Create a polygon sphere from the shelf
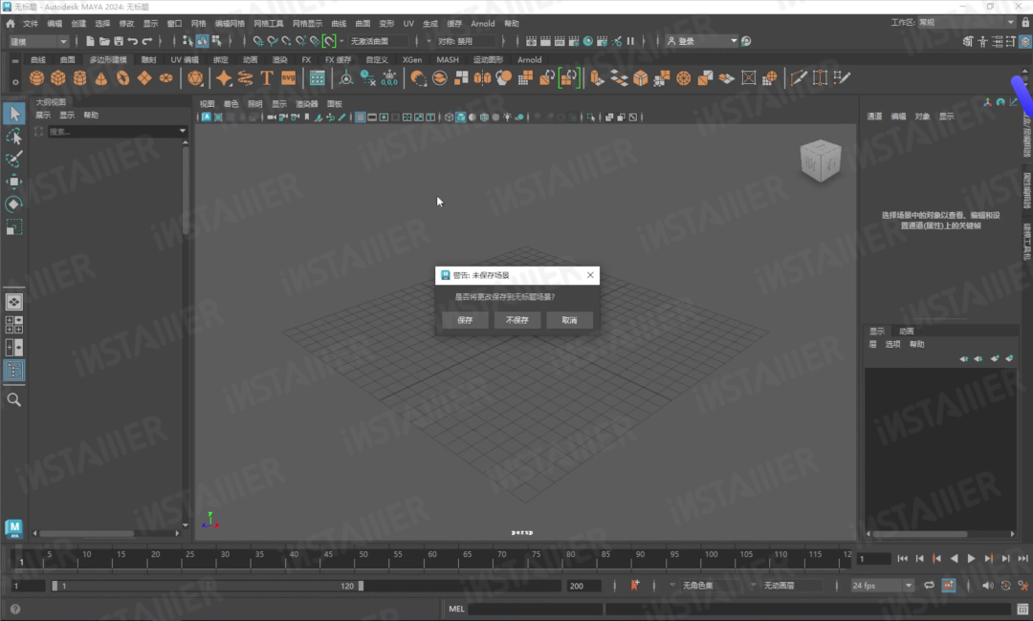 coord(37,78)
